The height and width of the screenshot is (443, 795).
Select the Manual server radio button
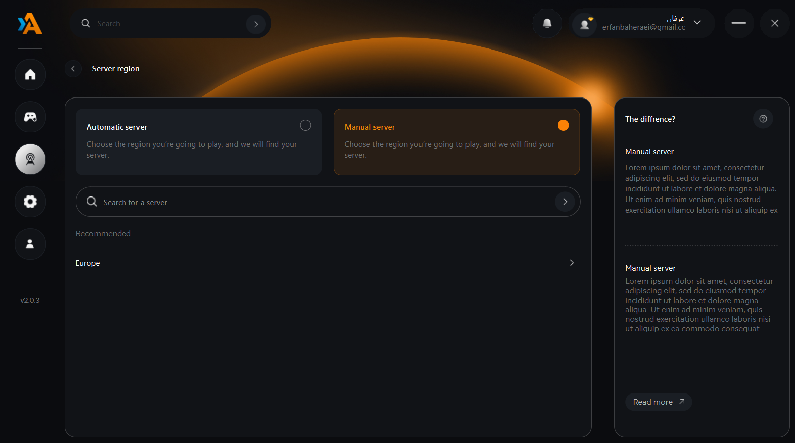[563, 125]
